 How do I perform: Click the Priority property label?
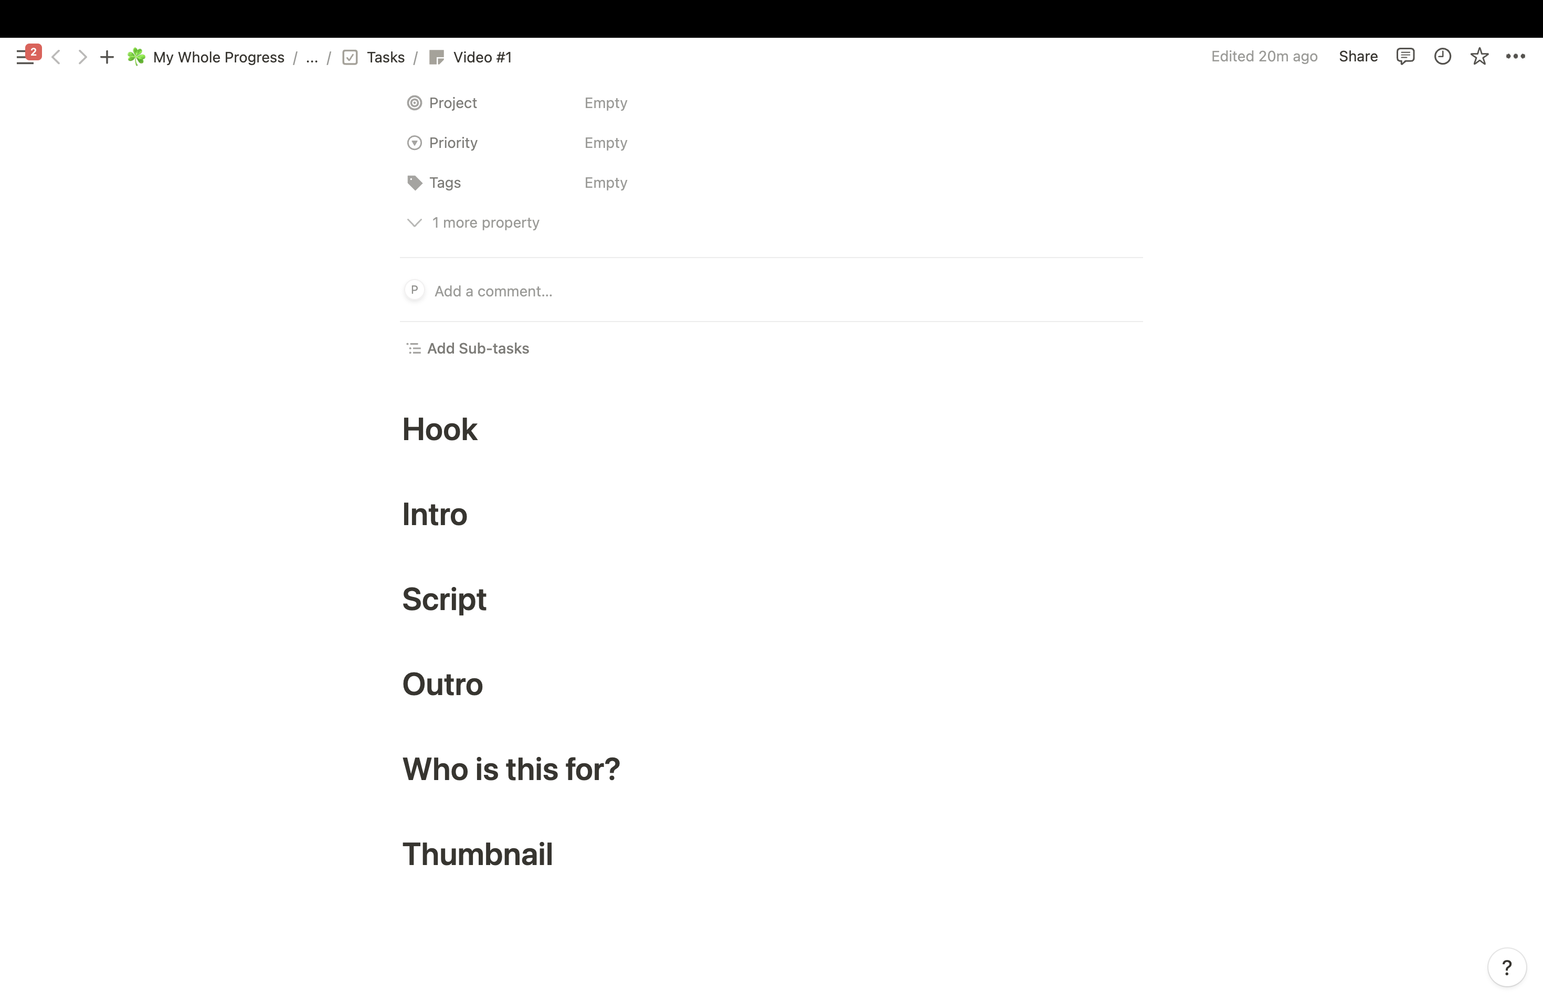pos(453,143)
